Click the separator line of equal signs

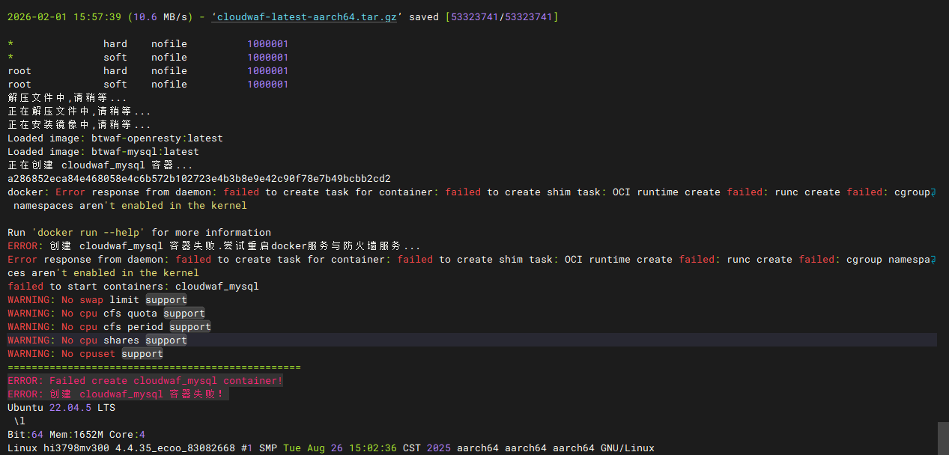[154, 367]
